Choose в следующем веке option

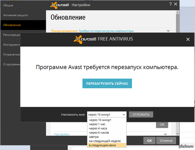(x=107, y=145)
